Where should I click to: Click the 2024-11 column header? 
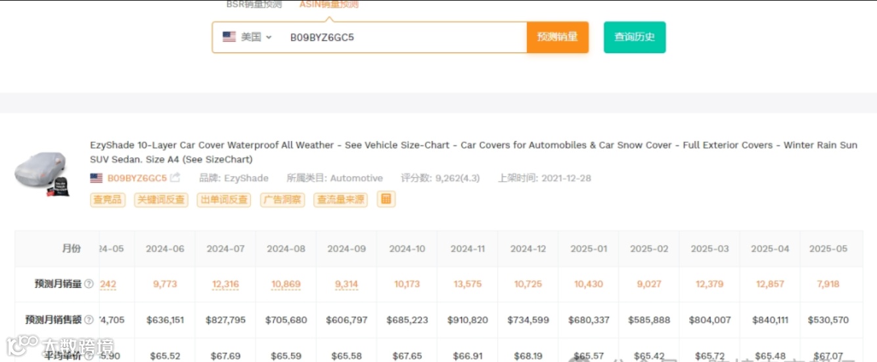tap(467, 249)
